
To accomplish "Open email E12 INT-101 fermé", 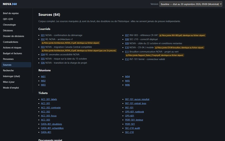I will [x=127, y=59].
